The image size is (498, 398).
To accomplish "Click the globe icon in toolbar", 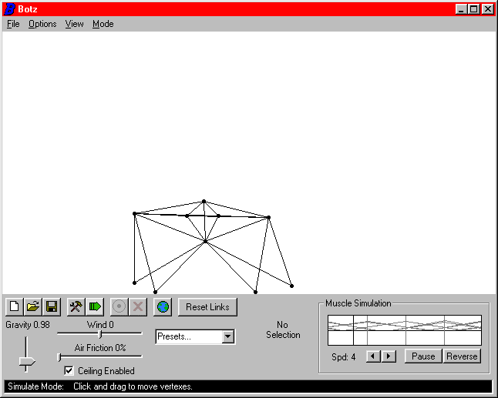I will (x=163, y=306).
